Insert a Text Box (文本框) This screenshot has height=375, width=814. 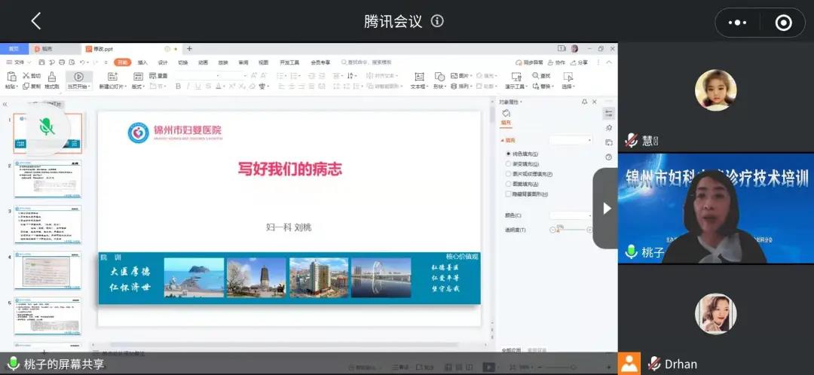click(419, 81)
